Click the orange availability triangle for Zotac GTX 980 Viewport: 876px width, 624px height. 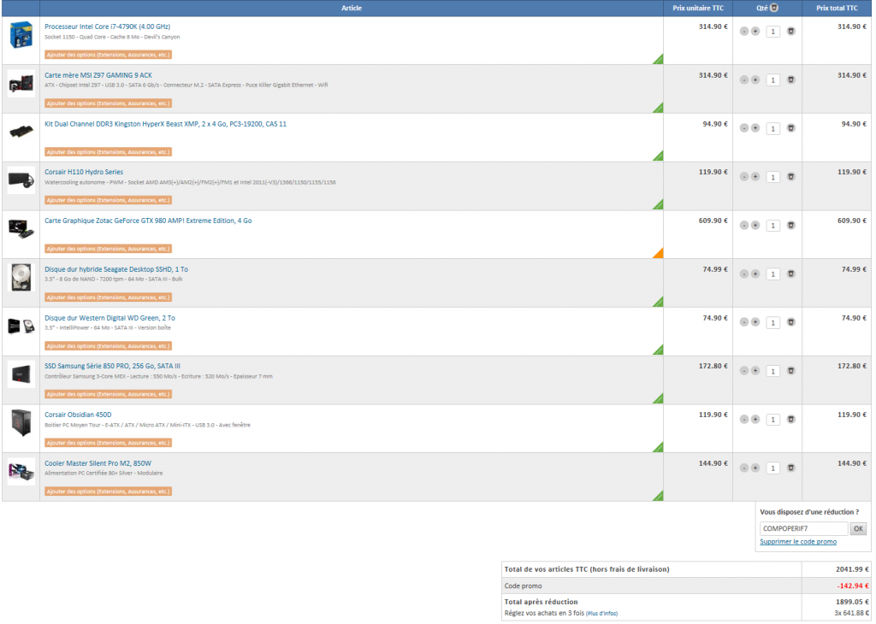click(x=660, y=254)
